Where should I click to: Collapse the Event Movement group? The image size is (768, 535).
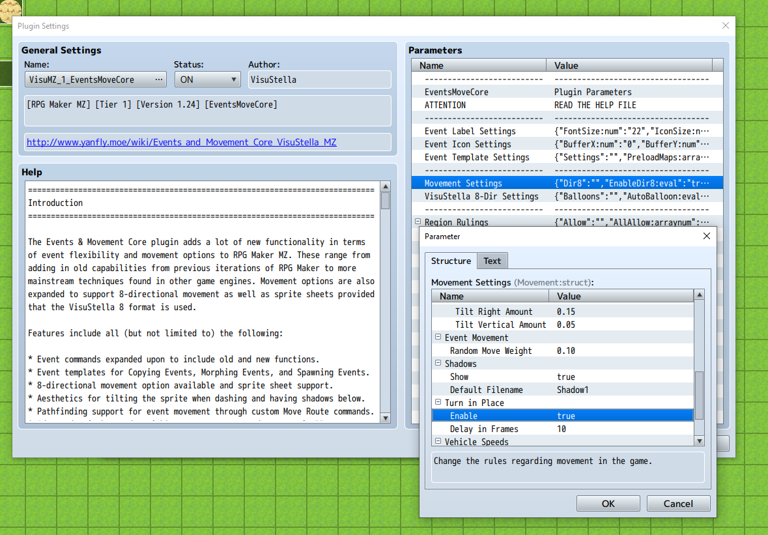click(438, 337)
